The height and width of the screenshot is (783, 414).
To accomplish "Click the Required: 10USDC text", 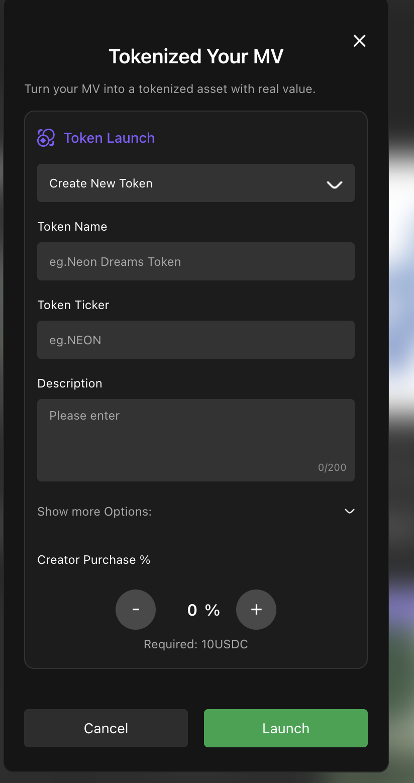I will point(196,644).
